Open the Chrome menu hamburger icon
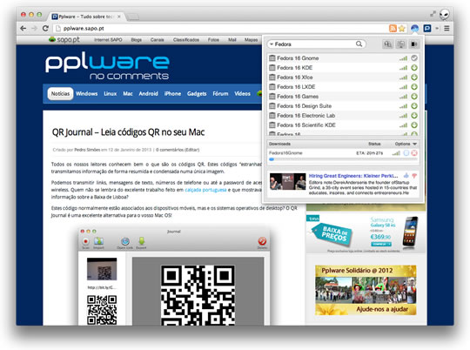 (446, 29)
